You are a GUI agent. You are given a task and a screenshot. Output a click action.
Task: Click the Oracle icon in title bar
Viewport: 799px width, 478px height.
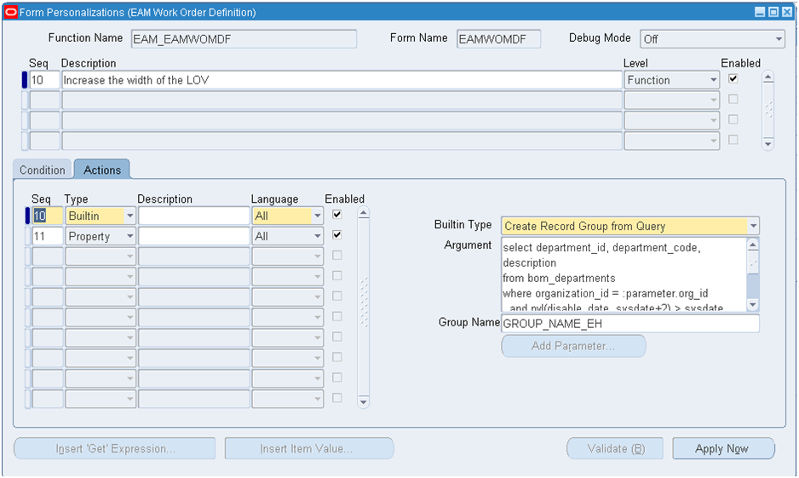(x=10, y=13)
